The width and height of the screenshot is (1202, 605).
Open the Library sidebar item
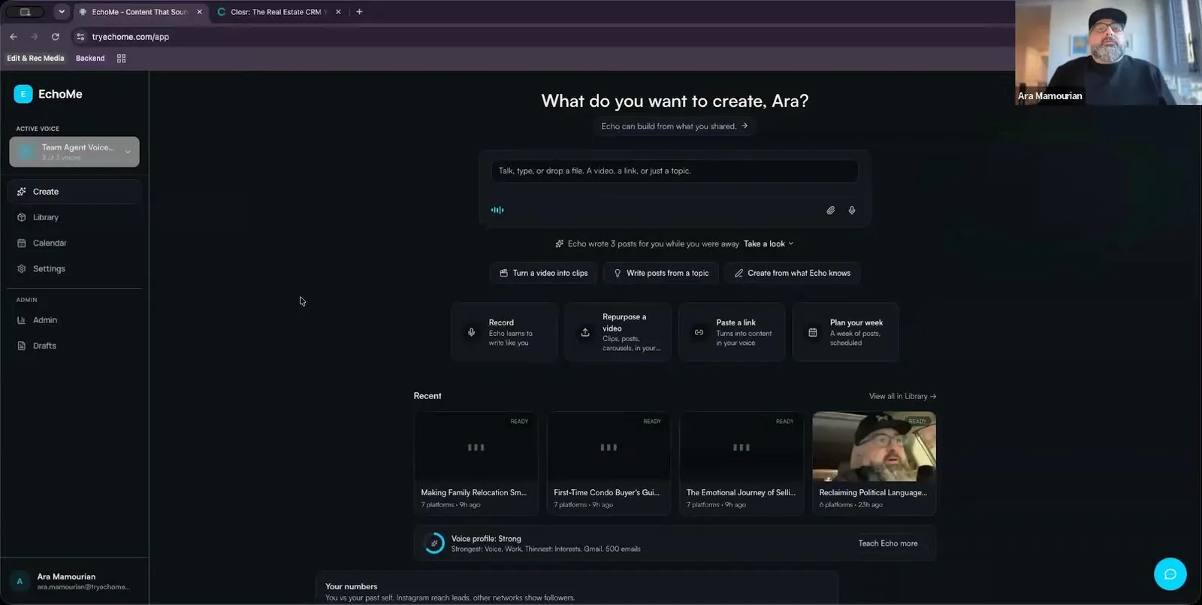74,217
